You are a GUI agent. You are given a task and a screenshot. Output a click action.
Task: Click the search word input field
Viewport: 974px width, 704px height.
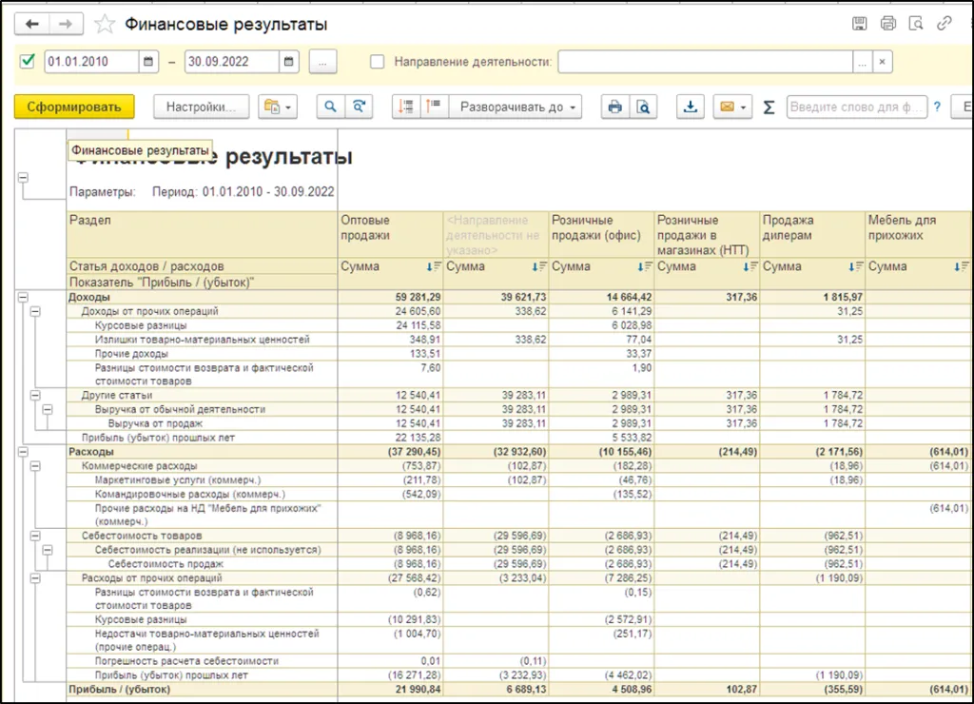(856, 107)
